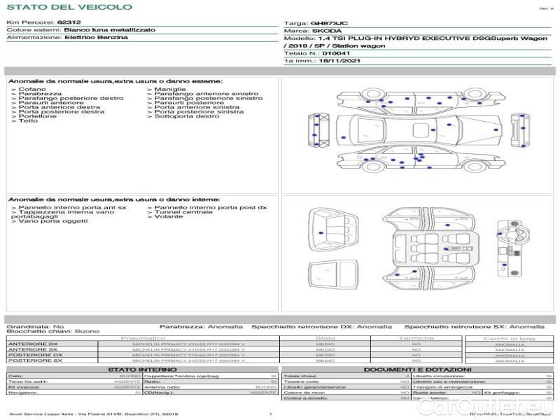Select the 'Volante' interior entry
This screenshot has height=420, width=560.
165,216
